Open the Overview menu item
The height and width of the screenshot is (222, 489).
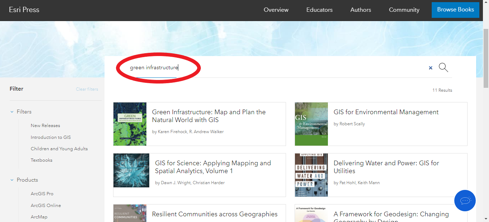pos(276,10)
